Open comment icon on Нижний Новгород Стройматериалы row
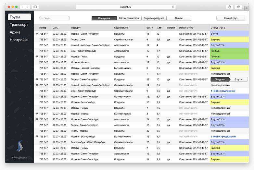 pos(37,85)
